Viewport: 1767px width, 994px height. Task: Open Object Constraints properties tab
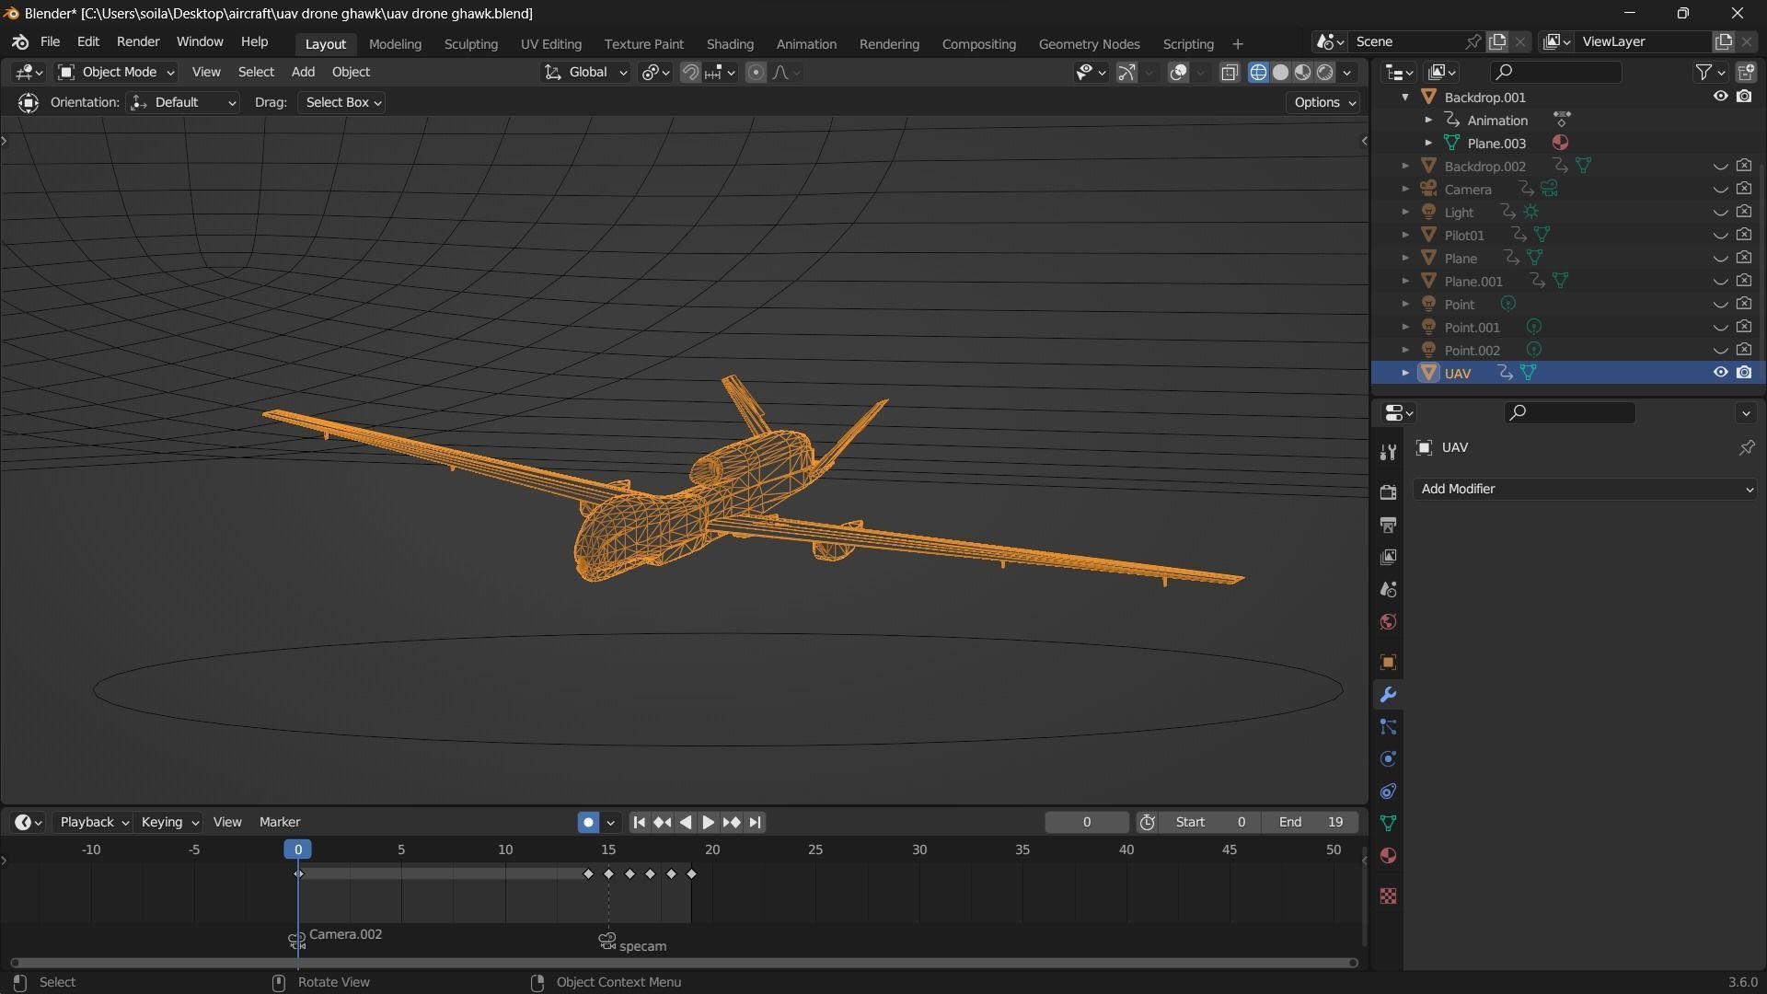coord(1388,792)
